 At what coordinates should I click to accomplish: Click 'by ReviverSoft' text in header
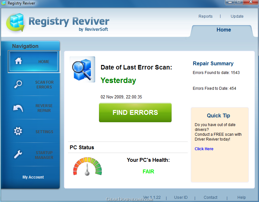pos(93,29)
